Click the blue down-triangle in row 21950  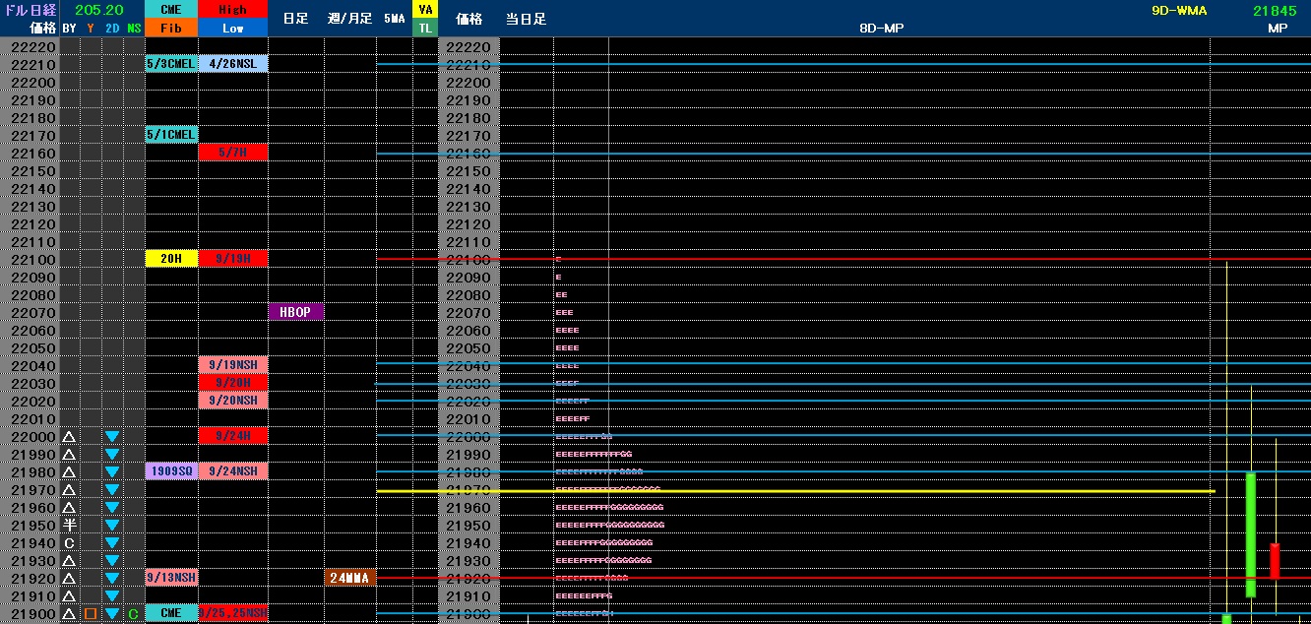[x=112, y=525]
